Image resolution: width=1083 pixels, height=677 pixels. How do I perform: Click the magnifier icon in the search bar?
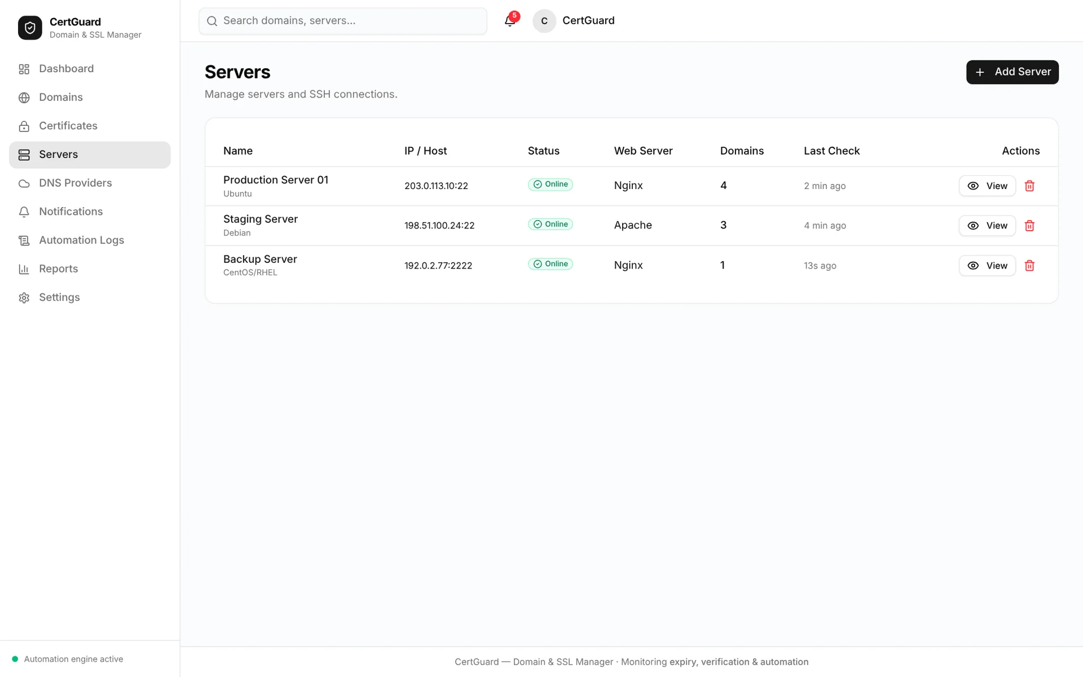(212, 21)
